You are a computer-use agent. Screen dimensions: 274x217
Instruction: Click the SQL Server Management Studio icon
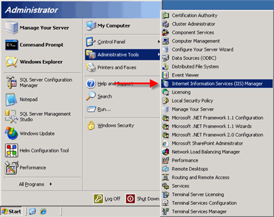click(x=11, y=116)
